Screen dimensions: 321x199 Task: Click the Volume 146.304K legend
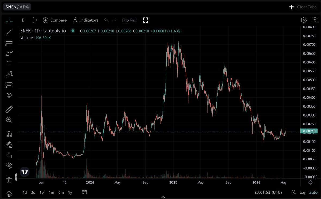click(x=36, y=38)
